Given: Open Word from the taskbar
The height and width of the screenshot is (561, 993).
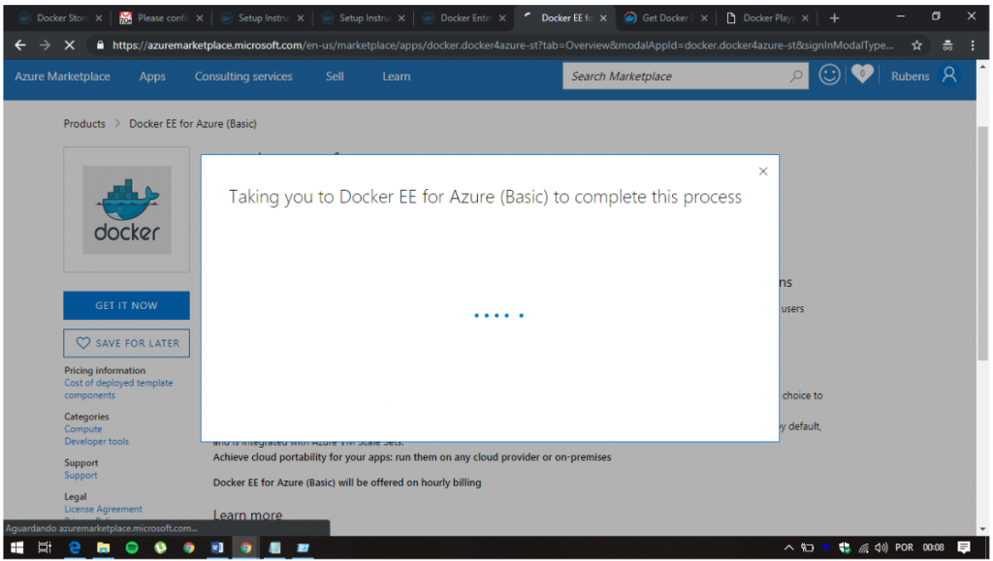Looking at the screenshot, I should 217,547.
